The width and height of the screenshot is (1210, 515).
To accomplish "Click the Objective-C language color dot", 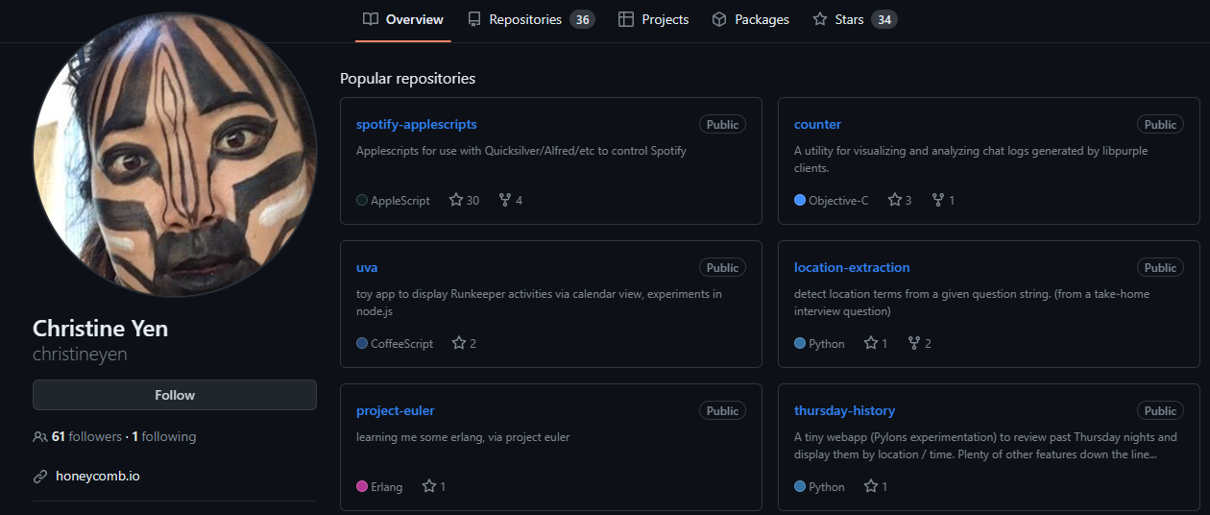I will tap(800, 200).
